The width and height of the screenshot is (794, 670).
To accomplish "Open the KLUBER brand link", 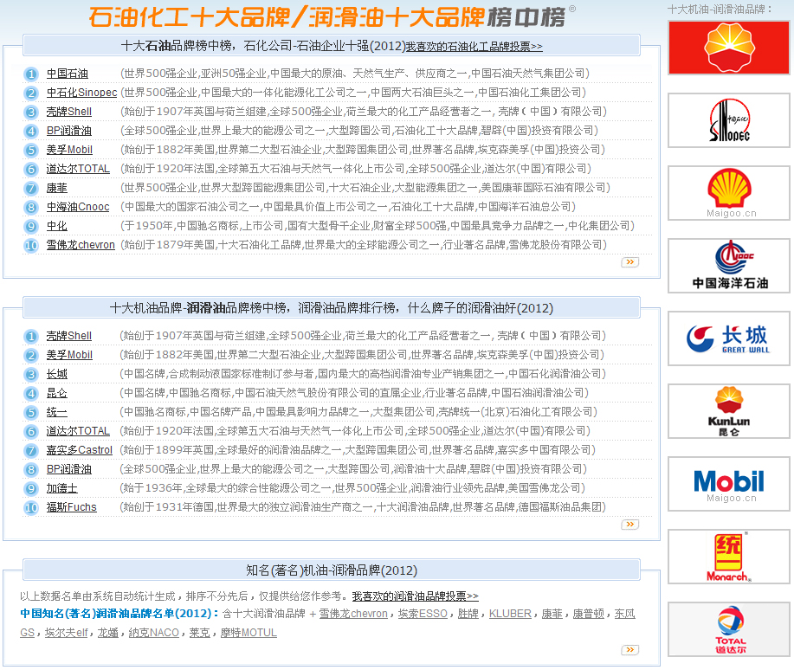I will point(510,614).
